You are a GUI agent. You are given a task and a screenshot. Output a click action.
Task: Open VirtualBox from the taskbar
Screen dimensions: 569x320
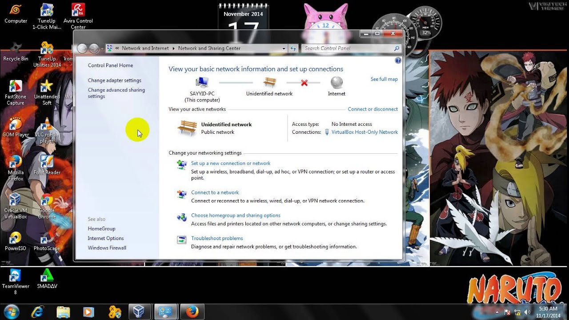point(140,312)
